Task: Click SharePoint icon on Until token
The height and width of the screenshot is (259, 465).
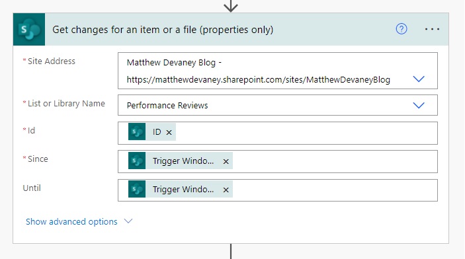Action: pyautogui.click(x=137, y=189)
